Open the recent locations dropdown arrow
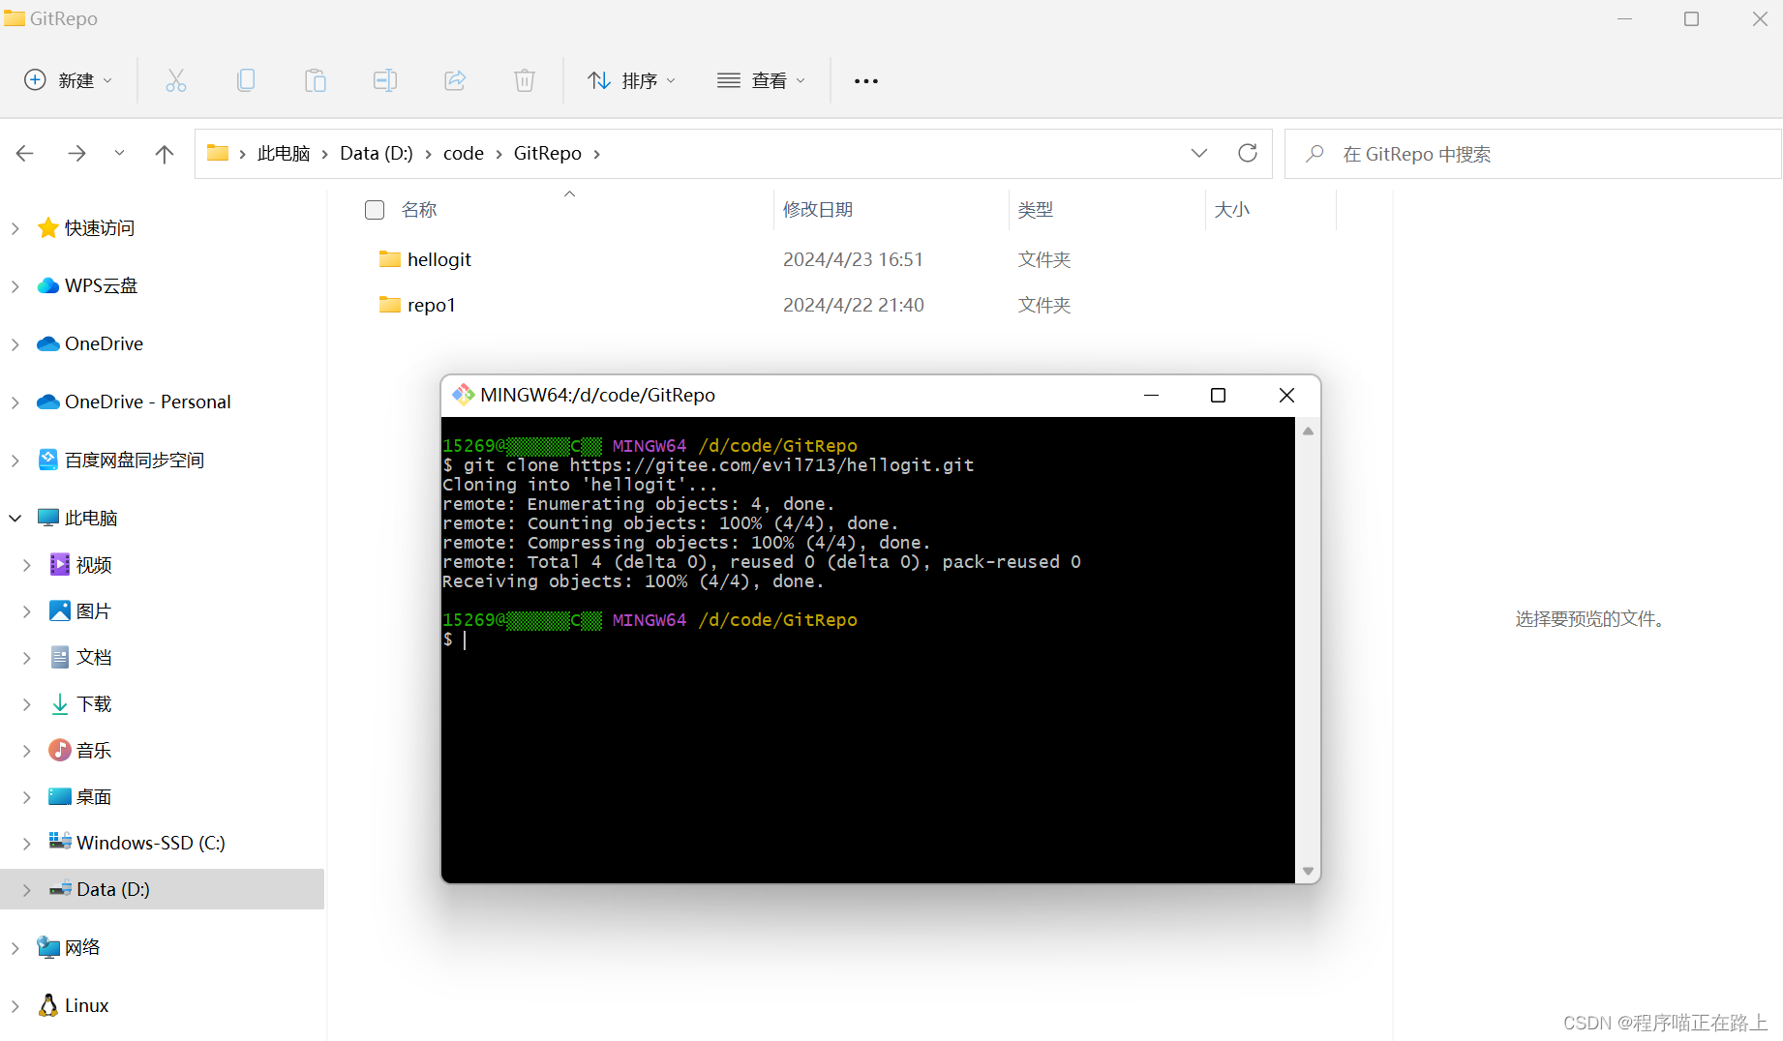The height and width of the screenshot is (1041, 1783). click(x=119, y=153)
